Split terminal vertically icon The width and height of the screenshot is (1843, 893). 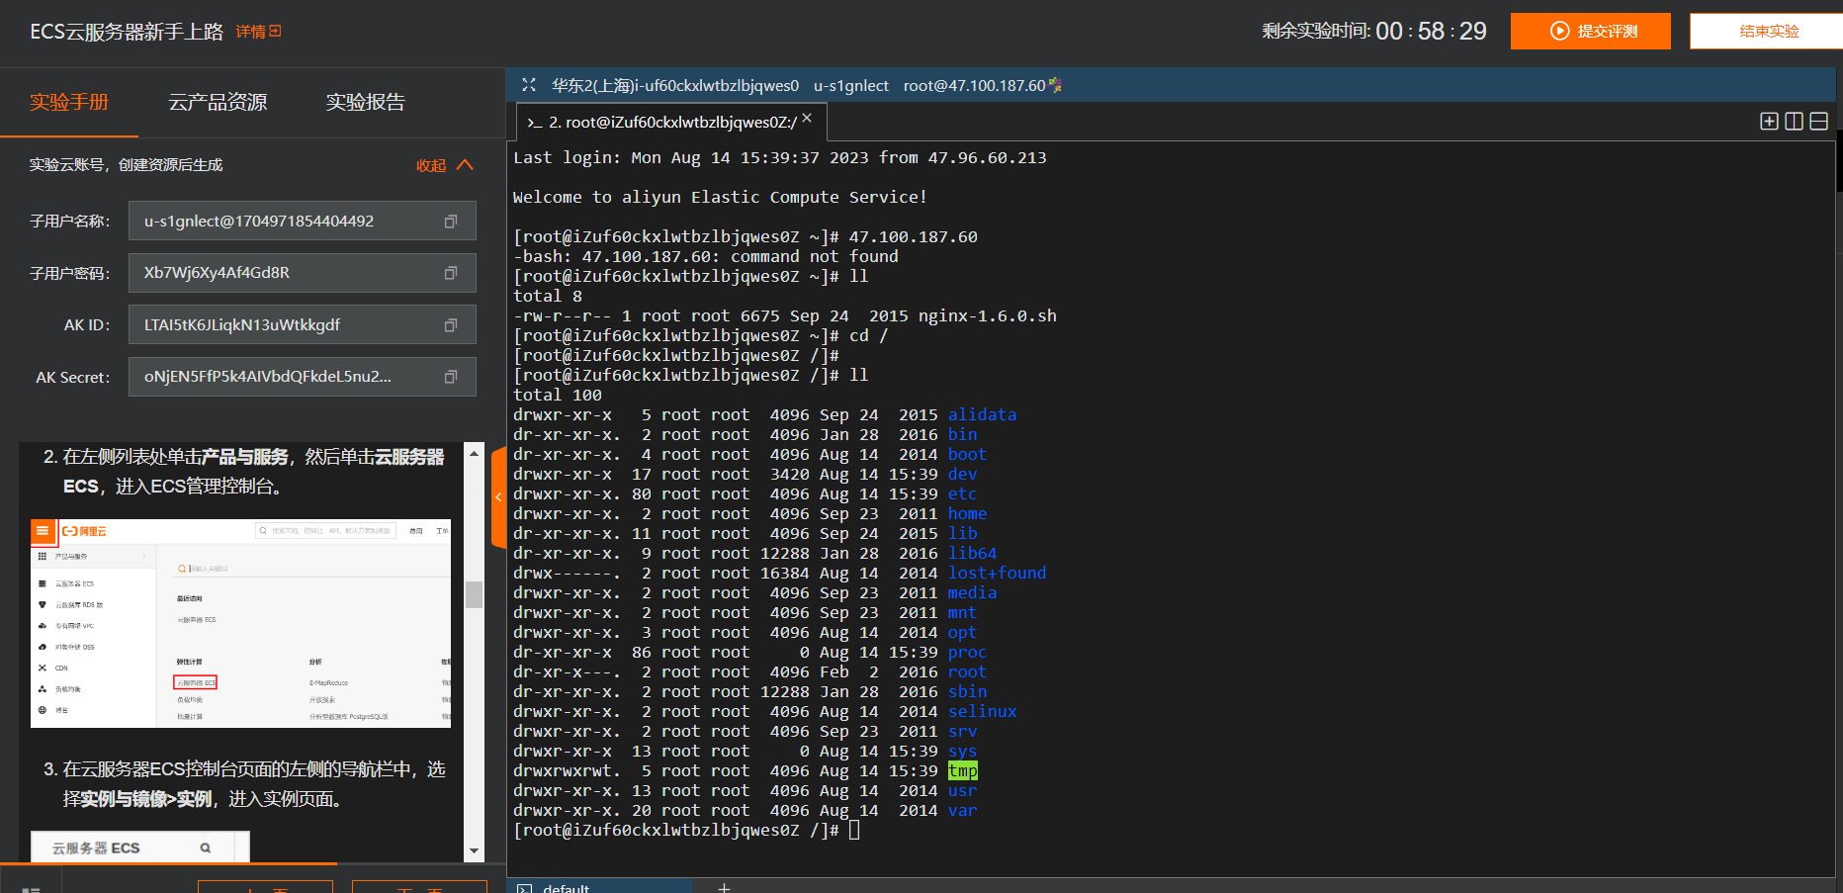point(1794,121)
